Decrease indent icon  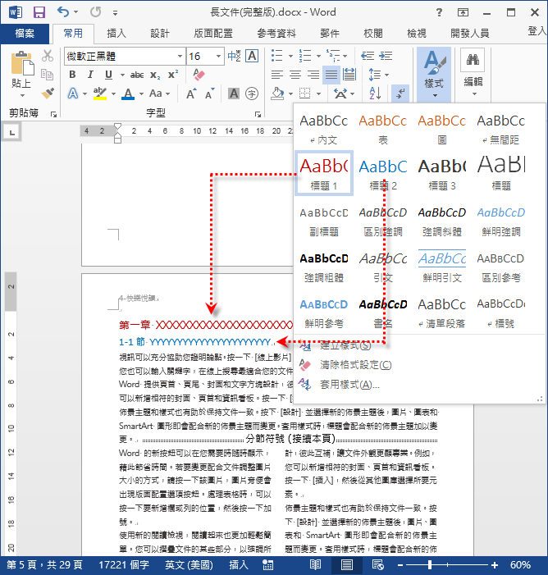click(x=368, y=56)
